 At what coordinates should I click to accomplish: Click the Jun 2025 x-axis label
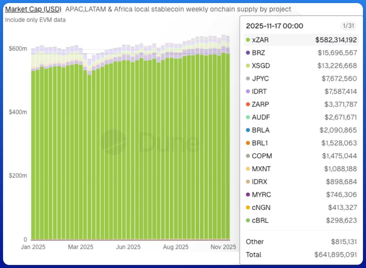(128, 247)
